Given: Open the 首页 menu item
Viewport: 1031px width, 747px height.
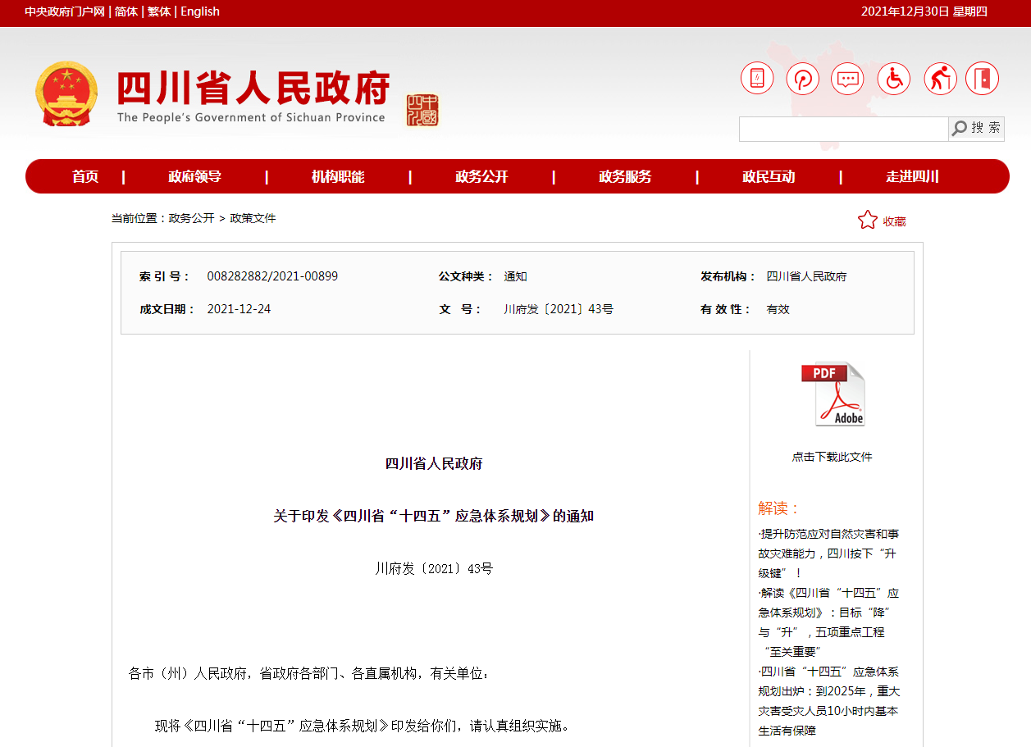Looking at the screenshot, I should click(86, 175).
